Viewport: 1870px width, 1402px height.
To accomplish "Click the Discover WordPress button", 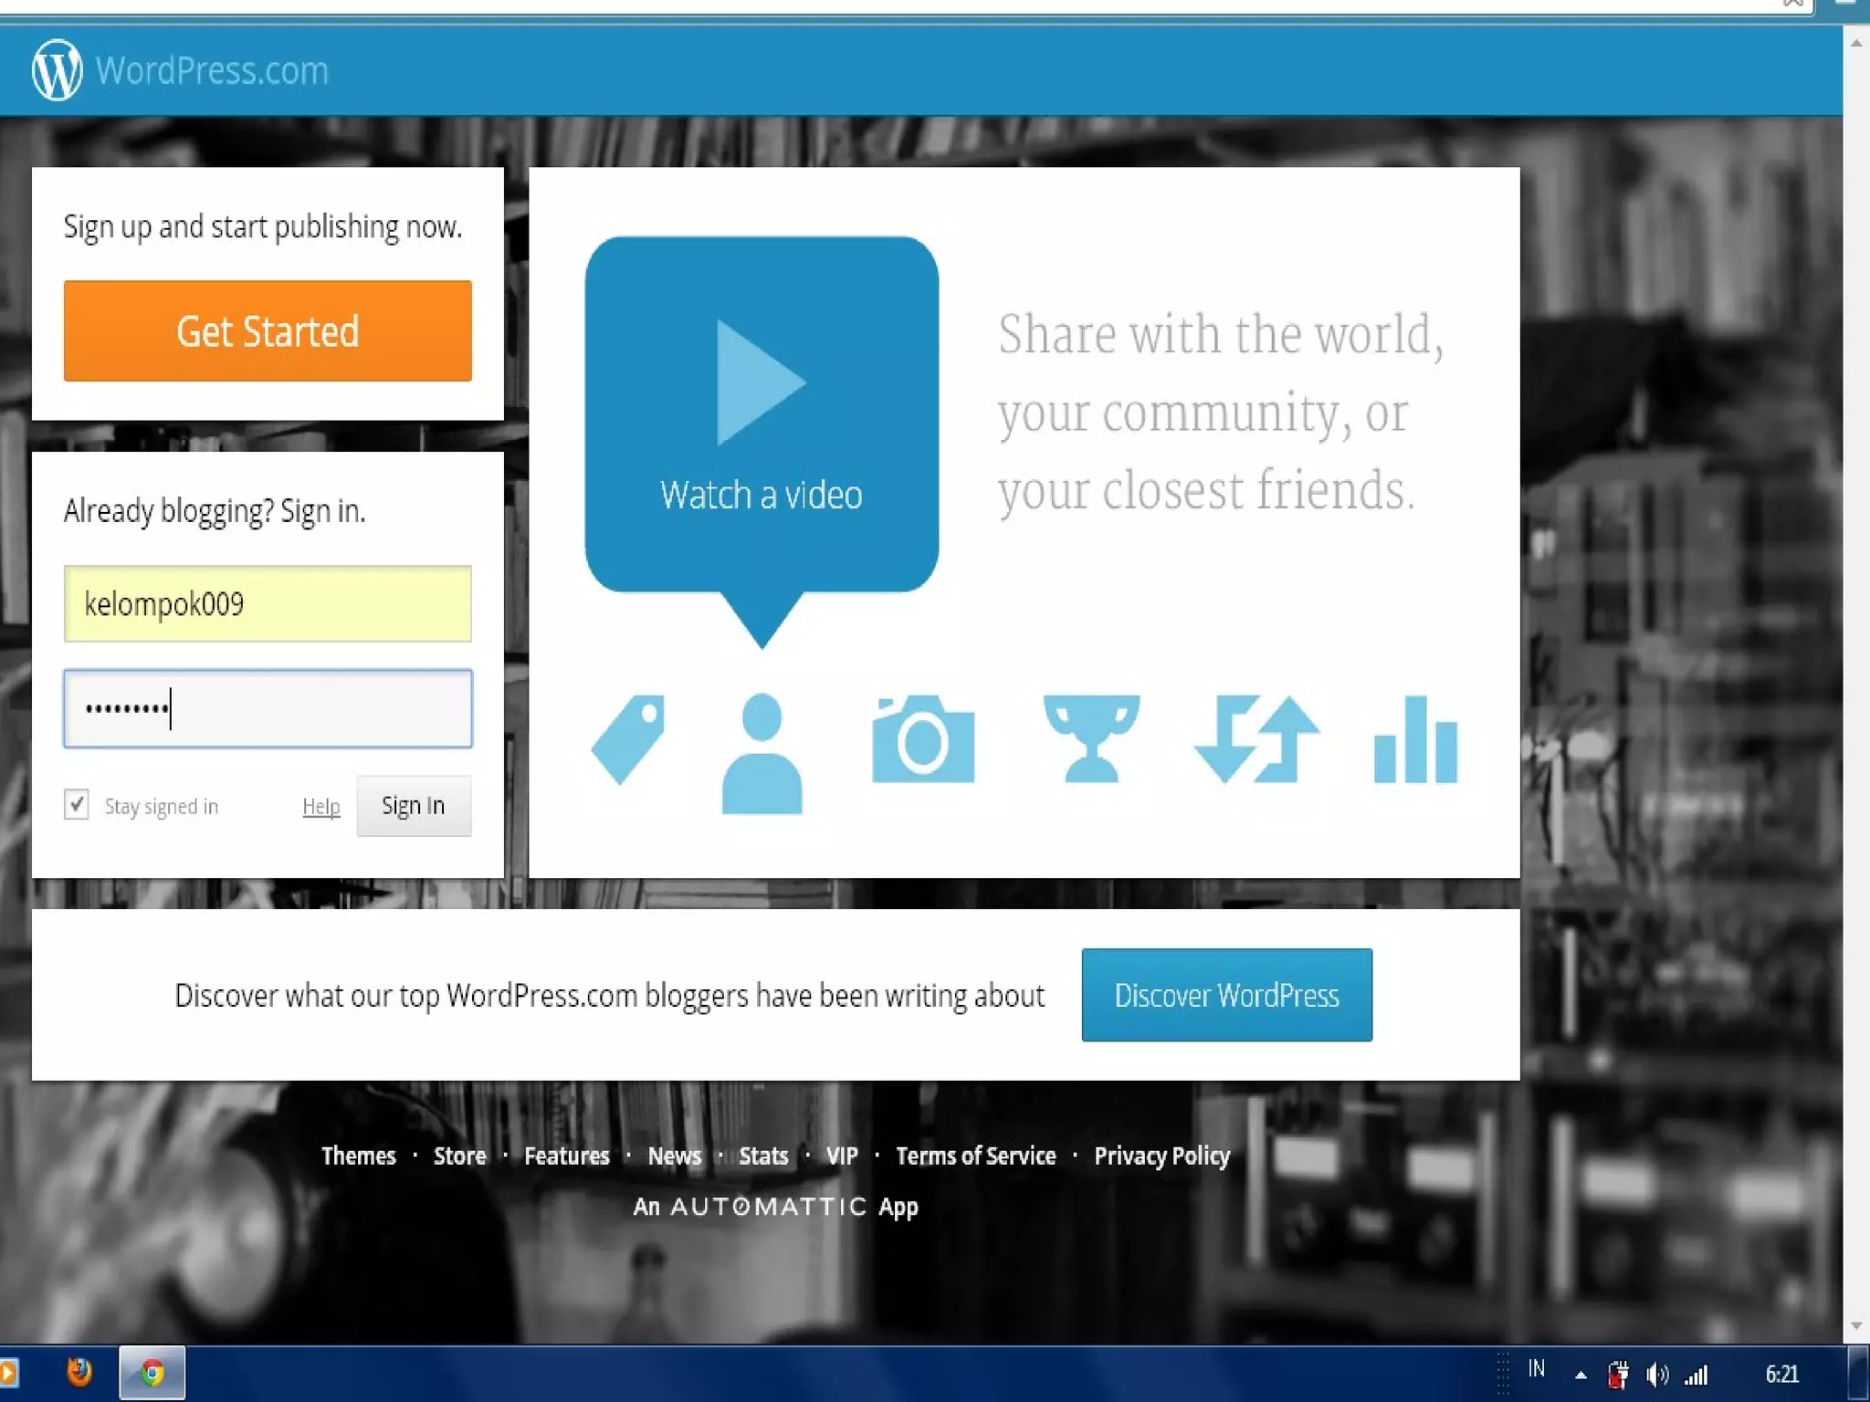I will [x=1226, y=995].
